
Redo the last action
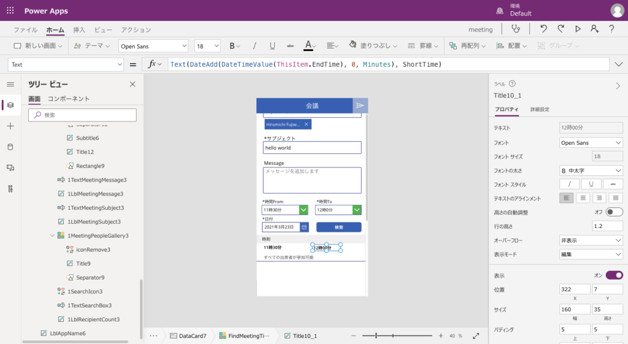coord(561,29)
